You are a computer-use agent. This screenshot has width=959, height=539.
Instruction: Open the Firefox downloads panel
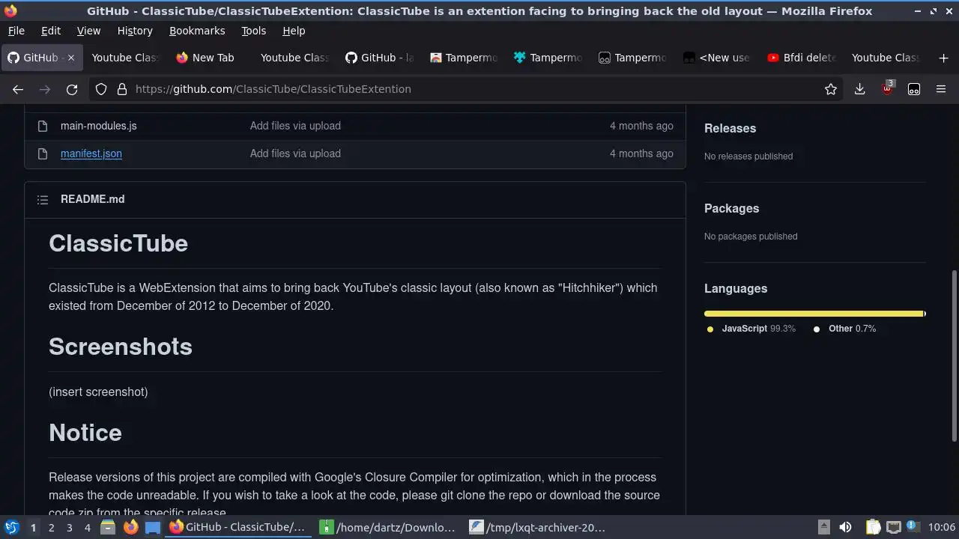(x=860, y=89)
